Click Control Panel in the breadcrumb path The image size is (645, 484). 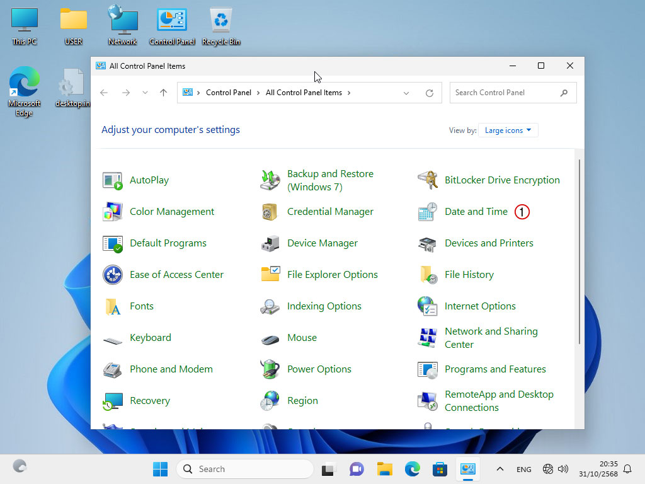pos(228,93)
